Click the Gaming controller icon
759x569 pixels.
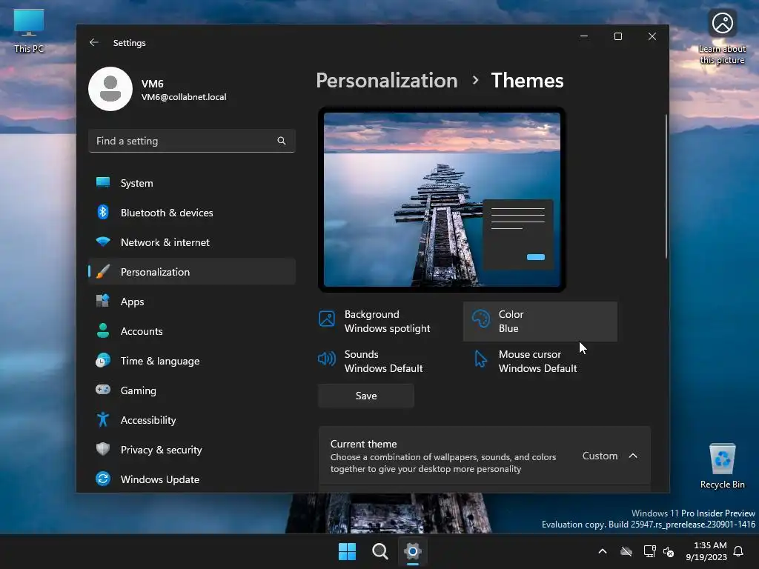[x=102, y=390]
